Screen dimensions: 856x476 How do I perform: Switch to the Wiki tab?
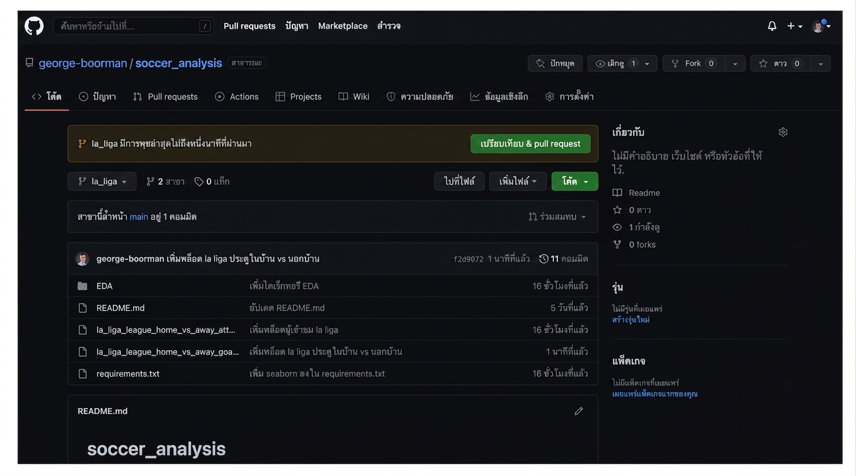point(354,97)
